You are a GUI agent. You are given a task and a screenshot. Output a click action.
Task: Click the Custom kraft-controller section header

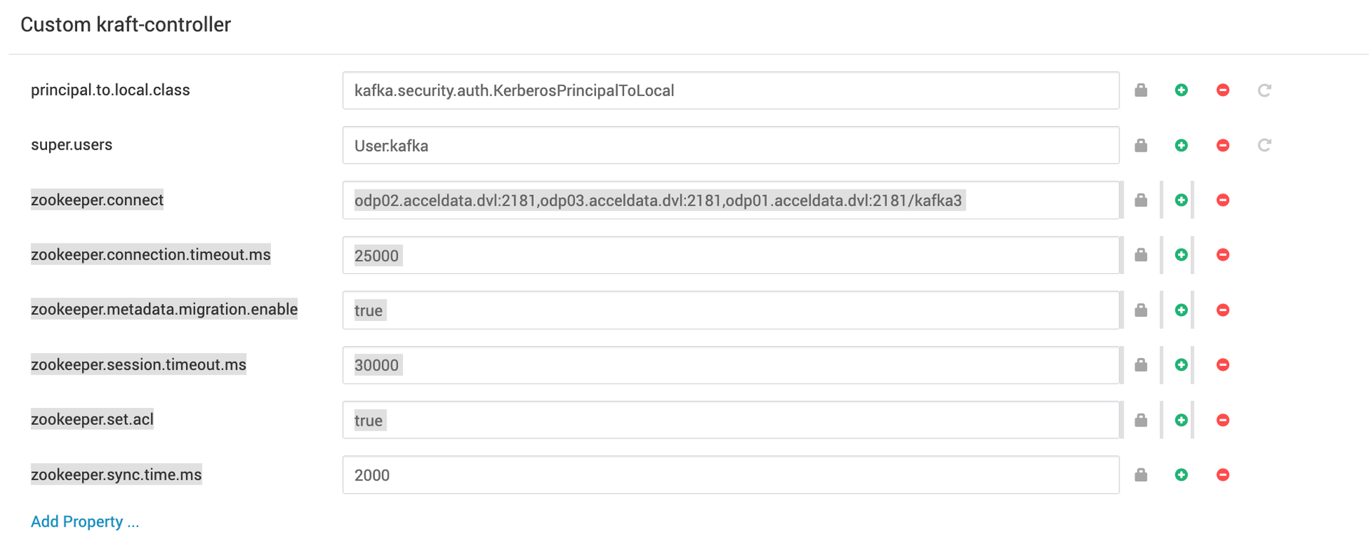(x=125, y=25)
